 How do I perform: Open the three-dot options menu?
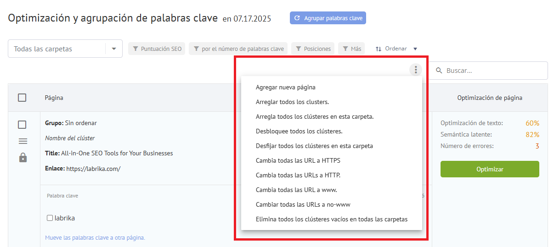pyautogui.click(x=416, y=70)
